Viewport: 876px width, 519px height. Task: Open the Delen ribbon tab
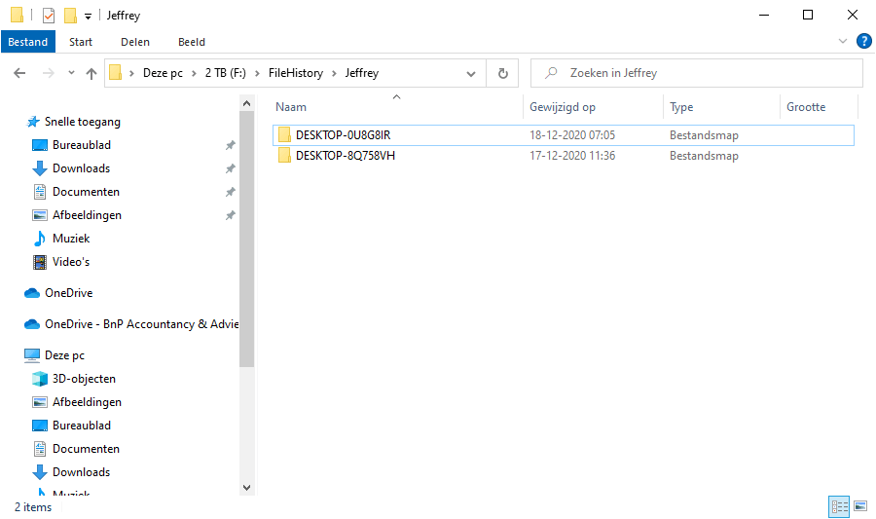135,42
